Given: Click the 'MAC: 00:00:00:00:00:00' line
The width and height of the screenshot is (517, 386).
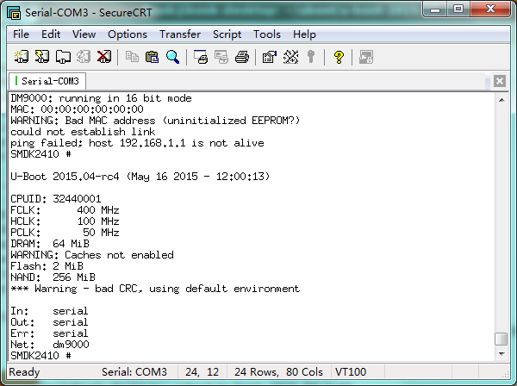Looking at the screenshot, I should (77, 109).
